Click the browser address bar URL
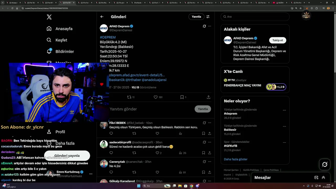Screen dimensions: 336x189 pyautogui.click(x=46, y=8)
